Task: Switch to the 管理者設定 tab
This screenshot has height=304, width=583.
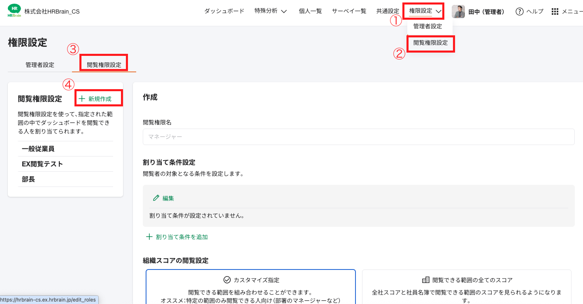Action: (40, 65)
